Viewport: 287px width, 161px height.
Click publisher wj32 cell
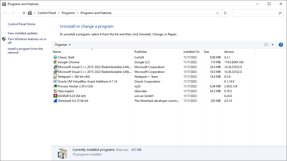[x=138, y=86]
